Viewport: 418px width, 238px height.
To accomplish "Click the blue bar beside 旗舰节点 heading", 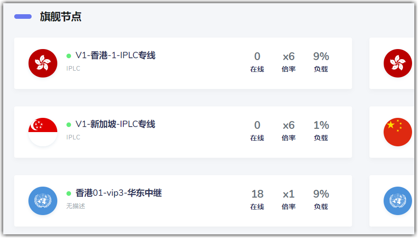I will pyautogui.click(x=23, y=17).
